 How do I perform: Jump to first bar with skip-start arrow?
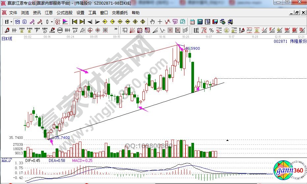74,22
